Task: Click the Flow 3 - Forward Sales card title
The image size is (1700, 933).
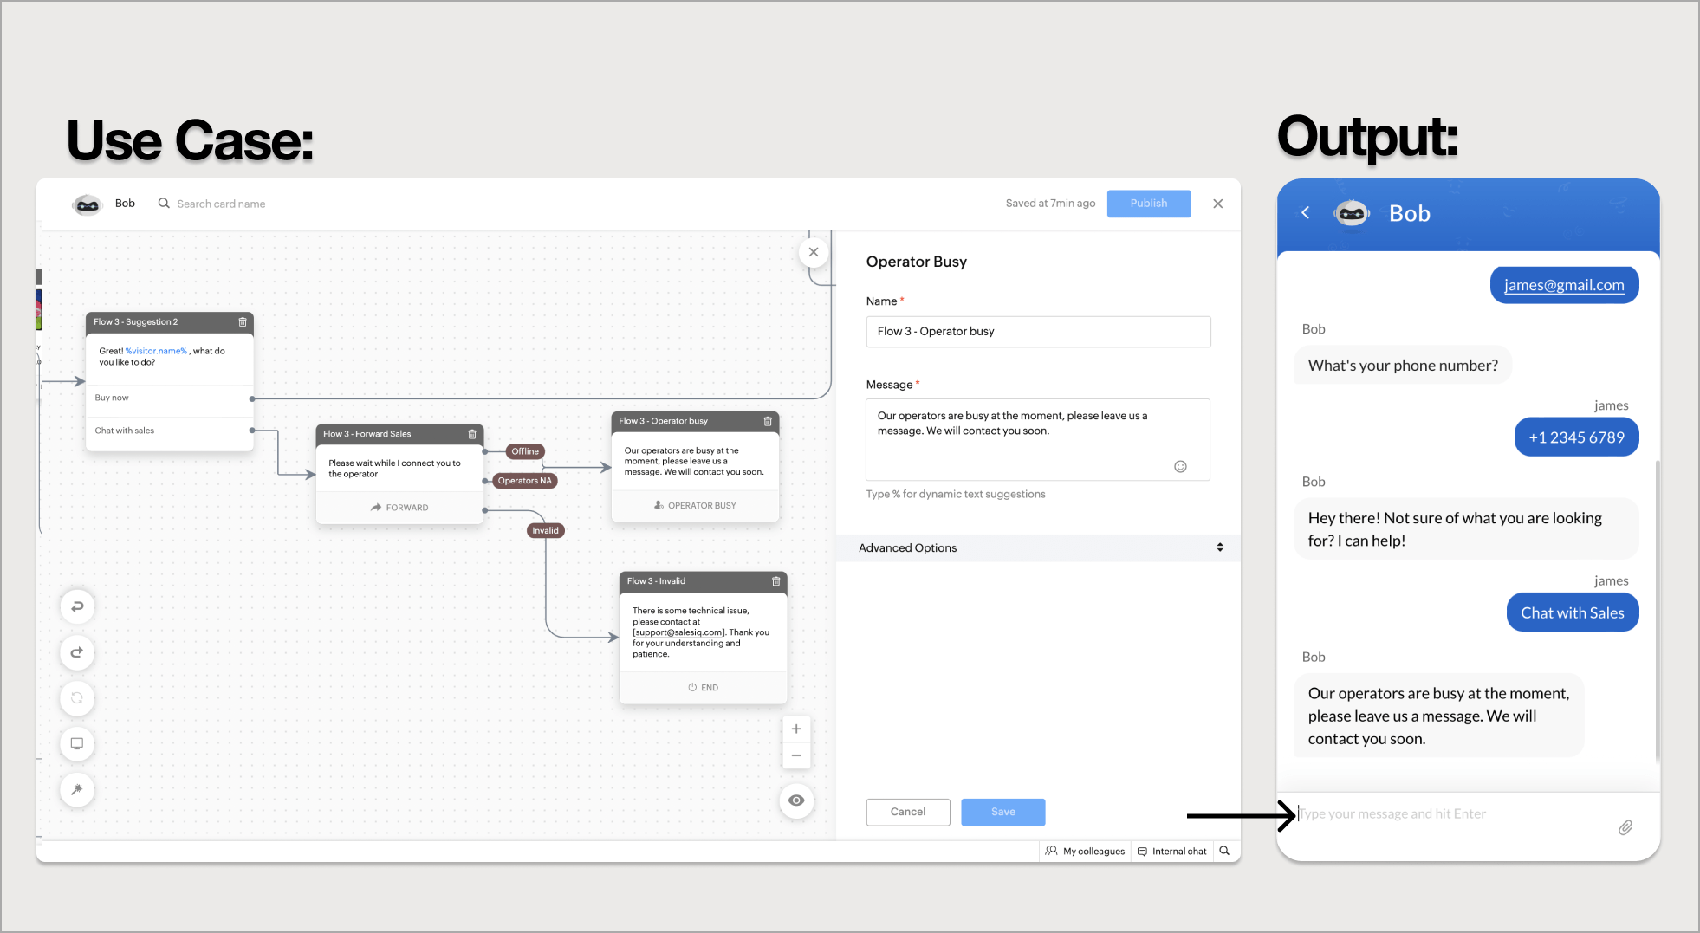Action: click(x=367, y=434)
